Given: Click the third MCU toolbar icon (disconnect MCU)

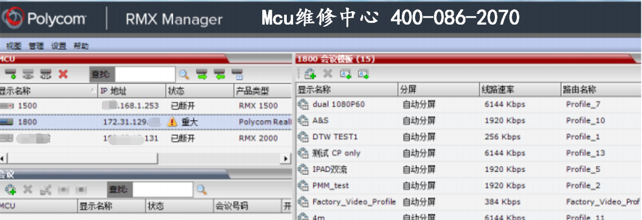Looking at the screenshot, I should (45, 74).
